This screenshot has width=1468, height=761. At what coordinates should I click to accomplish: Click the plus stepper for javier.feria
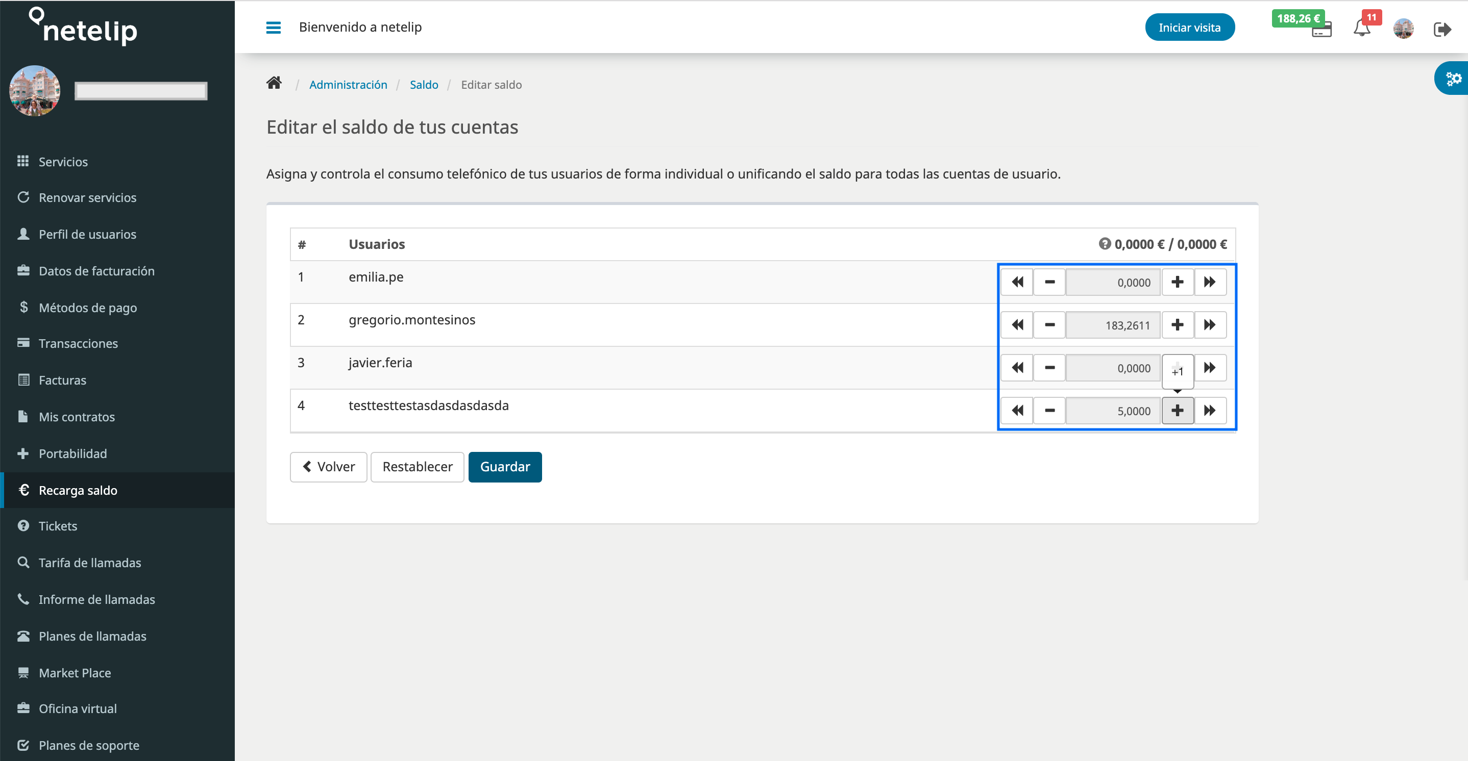click(1178, 367)
